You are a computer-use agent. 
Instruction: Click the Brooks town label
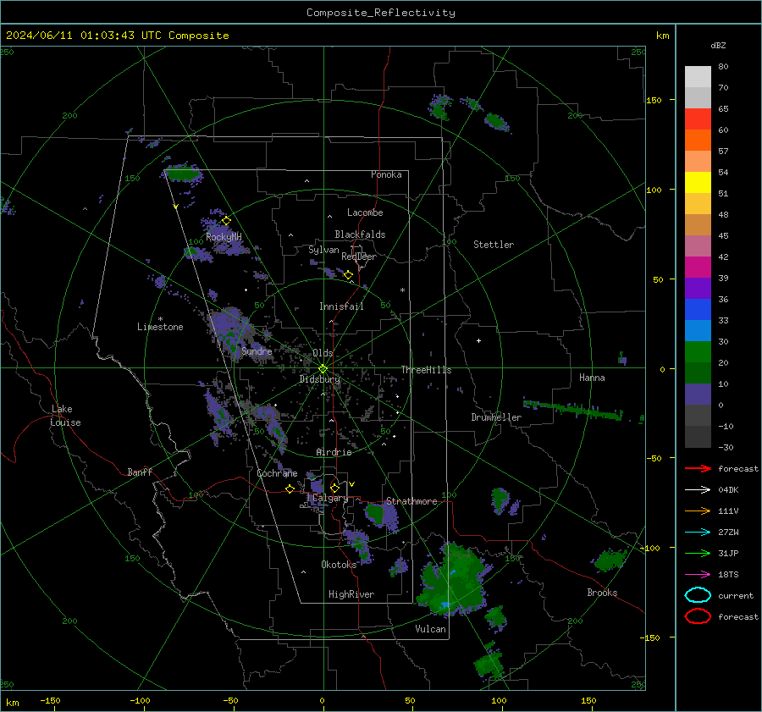(x=602, y=593)
